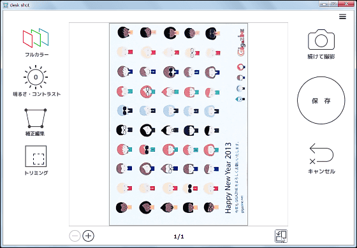Zoom out with the minus button

pos(75,236)
